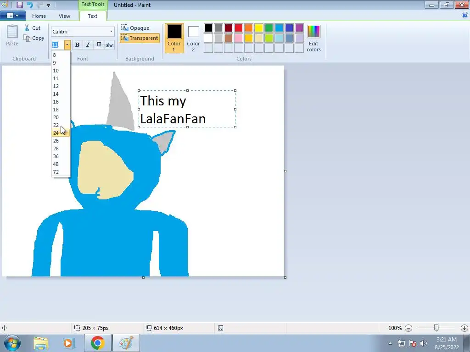Click the Redo arrow in quick access toolbar
Viewport: 470px width, 352px height.
tap(40, 5)
